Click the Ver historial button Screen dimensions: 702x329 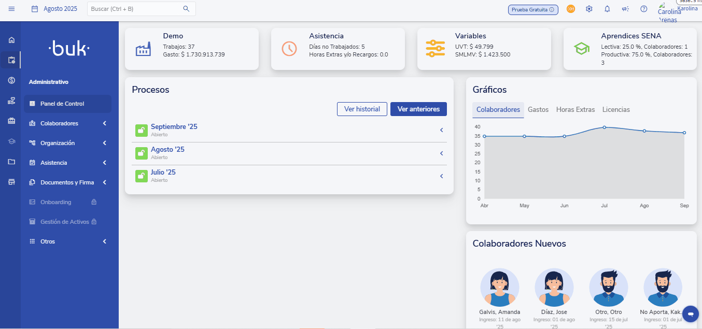(x=362, y=109)
